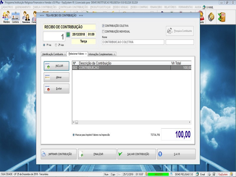The height and width of the screenshot is (177, 236).
Task: Click the horizontal scrollbar thumb
Action: (77, 122)
